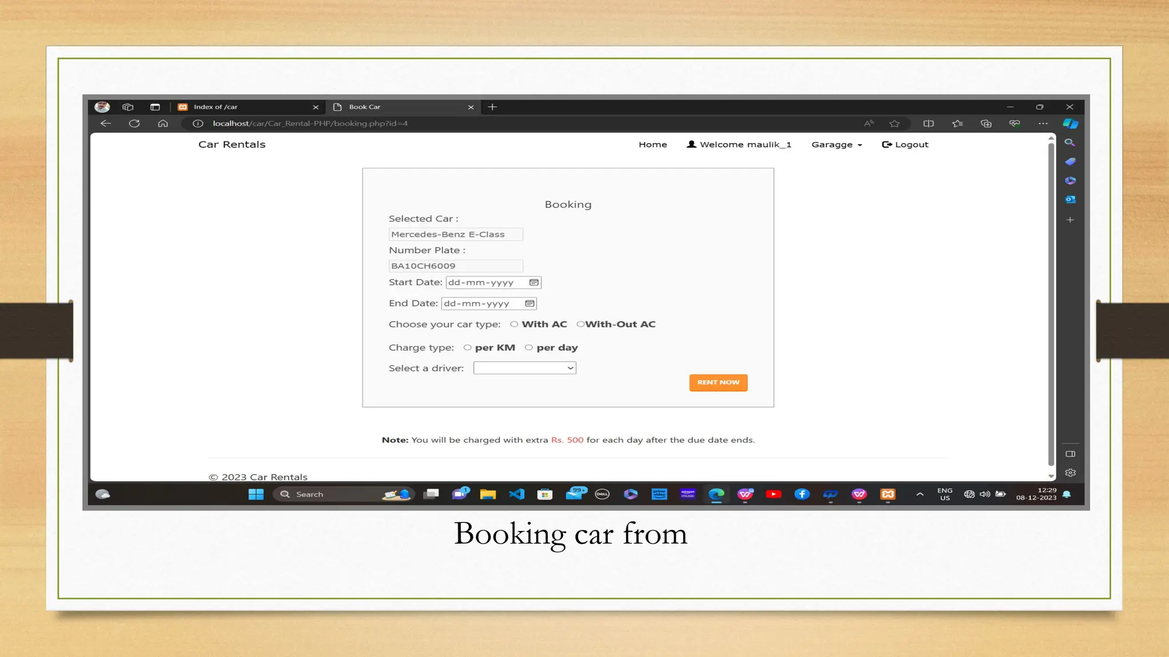
Task: Open YouTube icon in taskbar
Action: click(773, 494)
